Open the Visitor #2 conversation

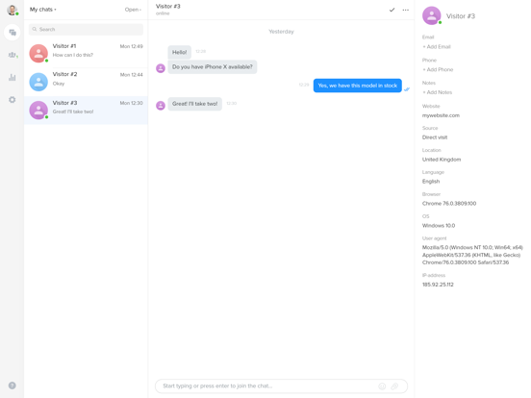pyautogui.click(x=86, y=82)
